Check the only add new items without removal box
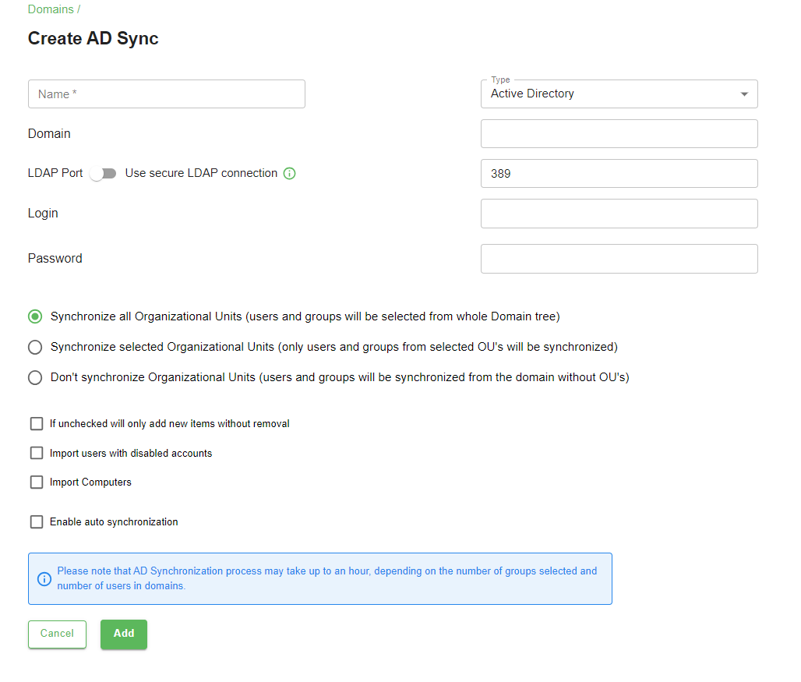 [36, 423]
